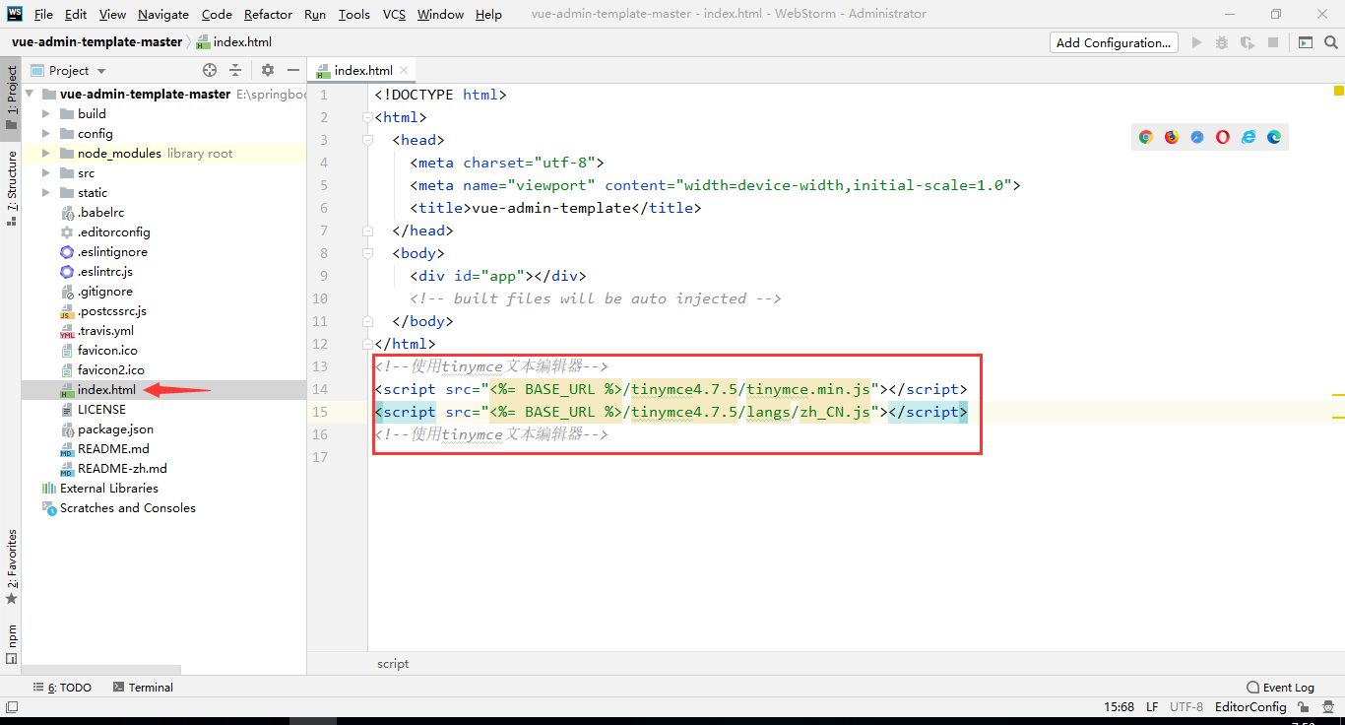Expand External Libraries node
Viewport: 1345px width, 725px height.
coord(108,488)
